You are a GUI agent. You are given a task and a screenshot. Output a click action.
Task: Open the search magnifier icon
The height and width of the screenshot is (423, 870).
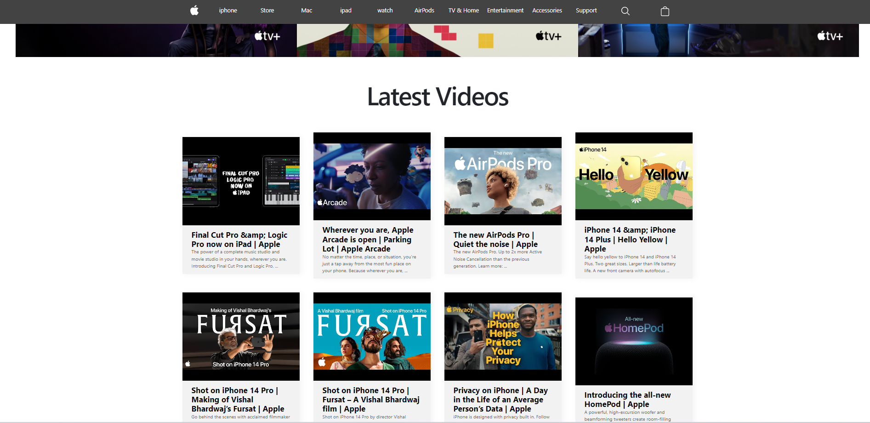pos(625,11)
